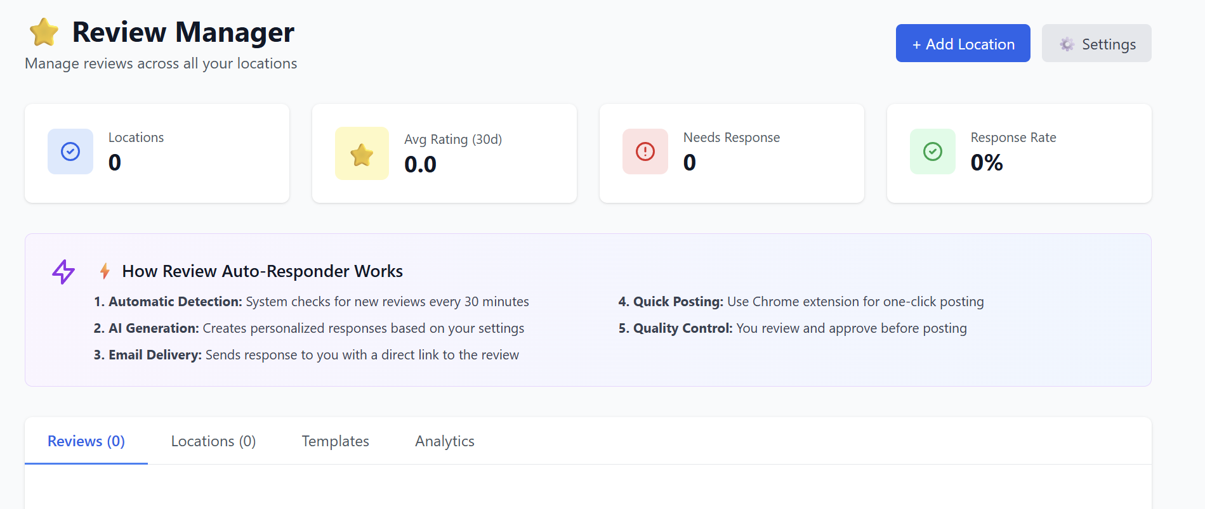Click the Needs Response stat card count
The width and height of the screenshot is (1205, 509).
689,163
